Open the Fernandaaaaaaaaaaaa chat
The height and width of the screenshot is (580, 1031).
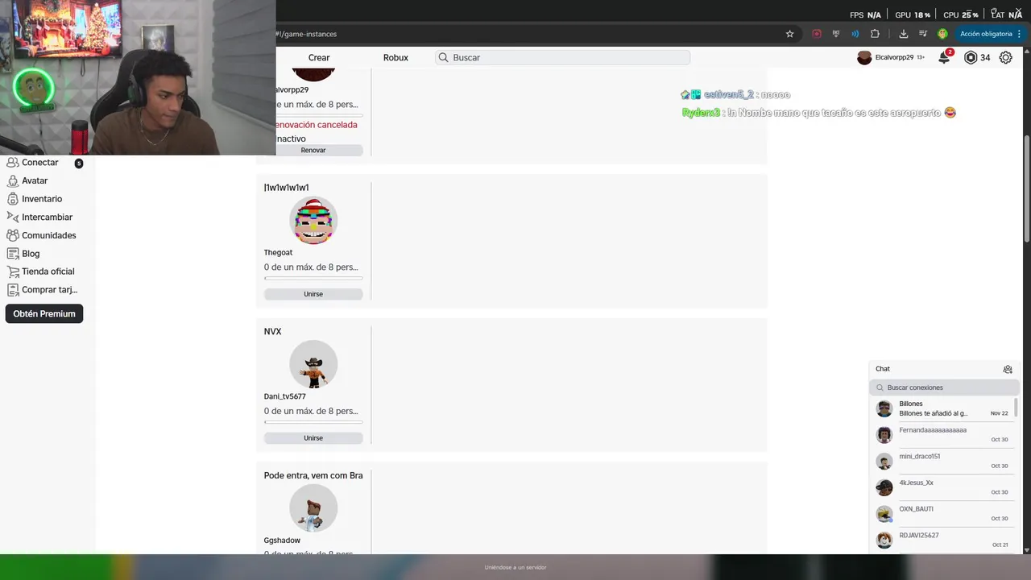943,435
